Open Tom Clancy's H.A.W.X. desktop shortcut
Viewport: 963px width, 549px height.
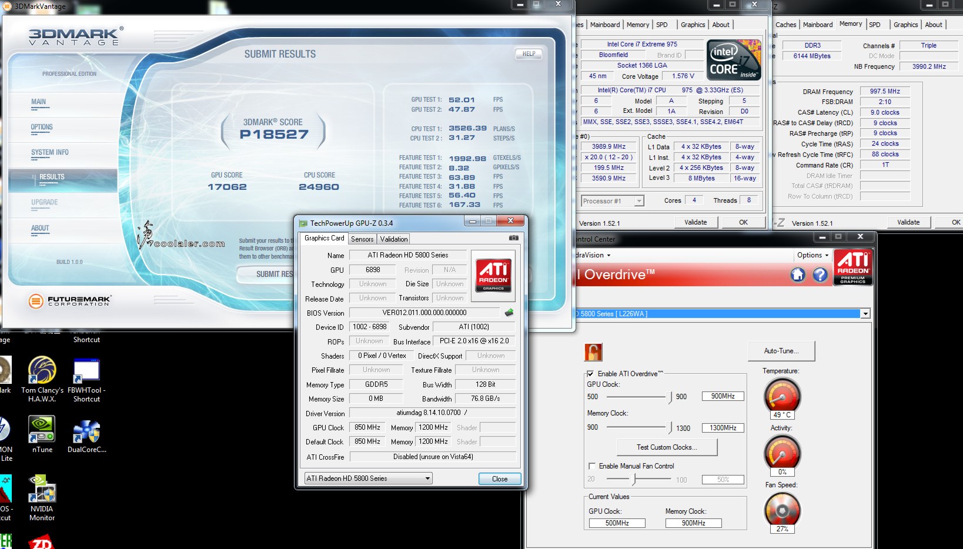(42, 379)
